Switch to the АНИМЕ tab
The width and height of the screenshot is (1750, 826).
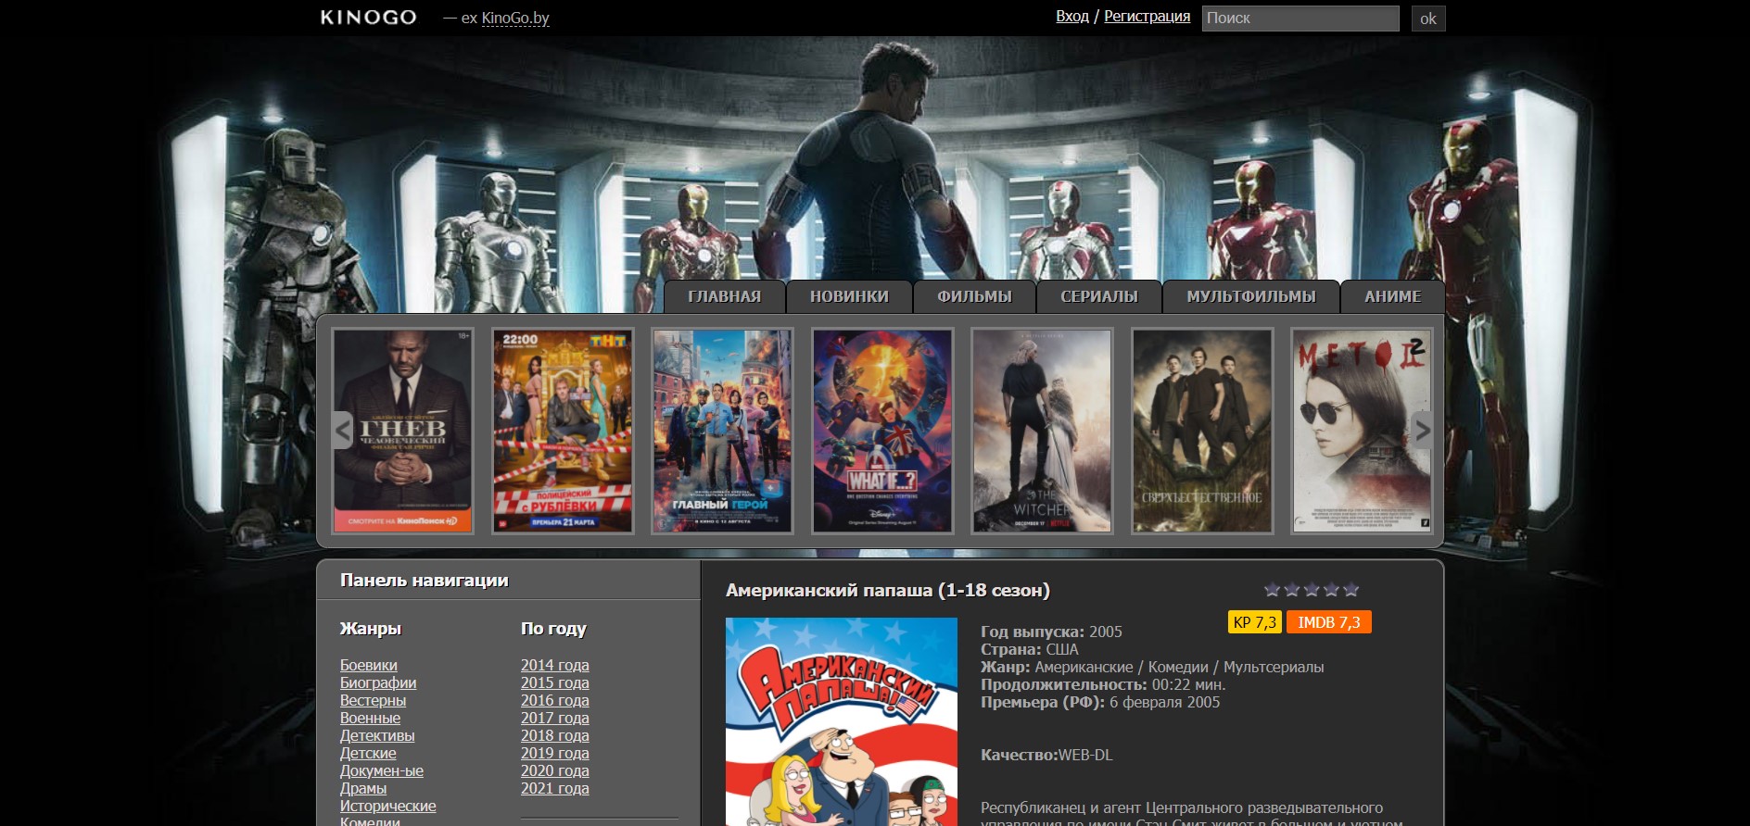click(x=1392, y=296)
